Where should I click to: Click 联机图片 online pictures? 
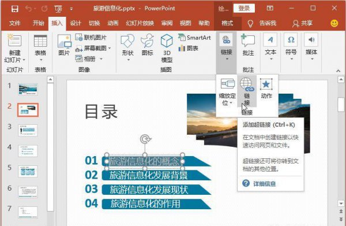click(91, 38)
